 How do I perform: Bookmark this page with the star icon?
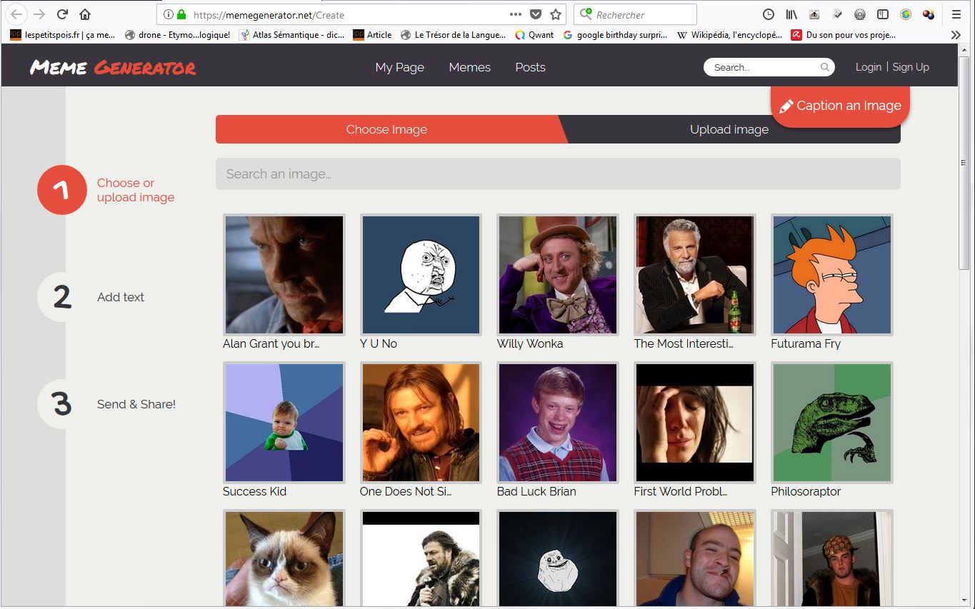(x=556, y=14)
